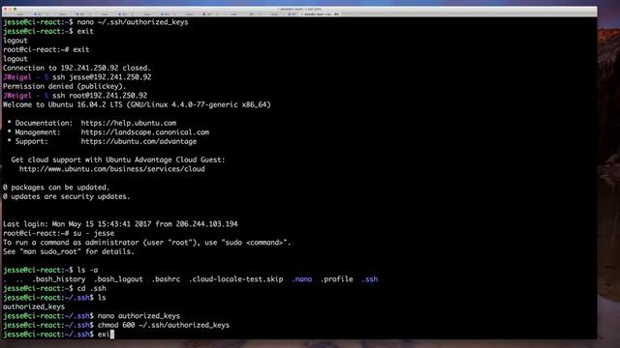Click .bashrc in the directory listing
The height and width of the screenshot is (348, 620).
pos(166,279)
